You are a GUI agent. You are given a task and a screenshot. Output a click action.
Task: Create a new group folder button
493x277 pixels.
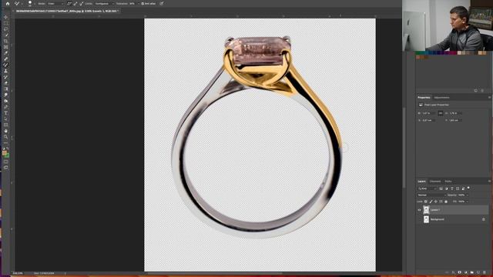[x=472, y=272]
